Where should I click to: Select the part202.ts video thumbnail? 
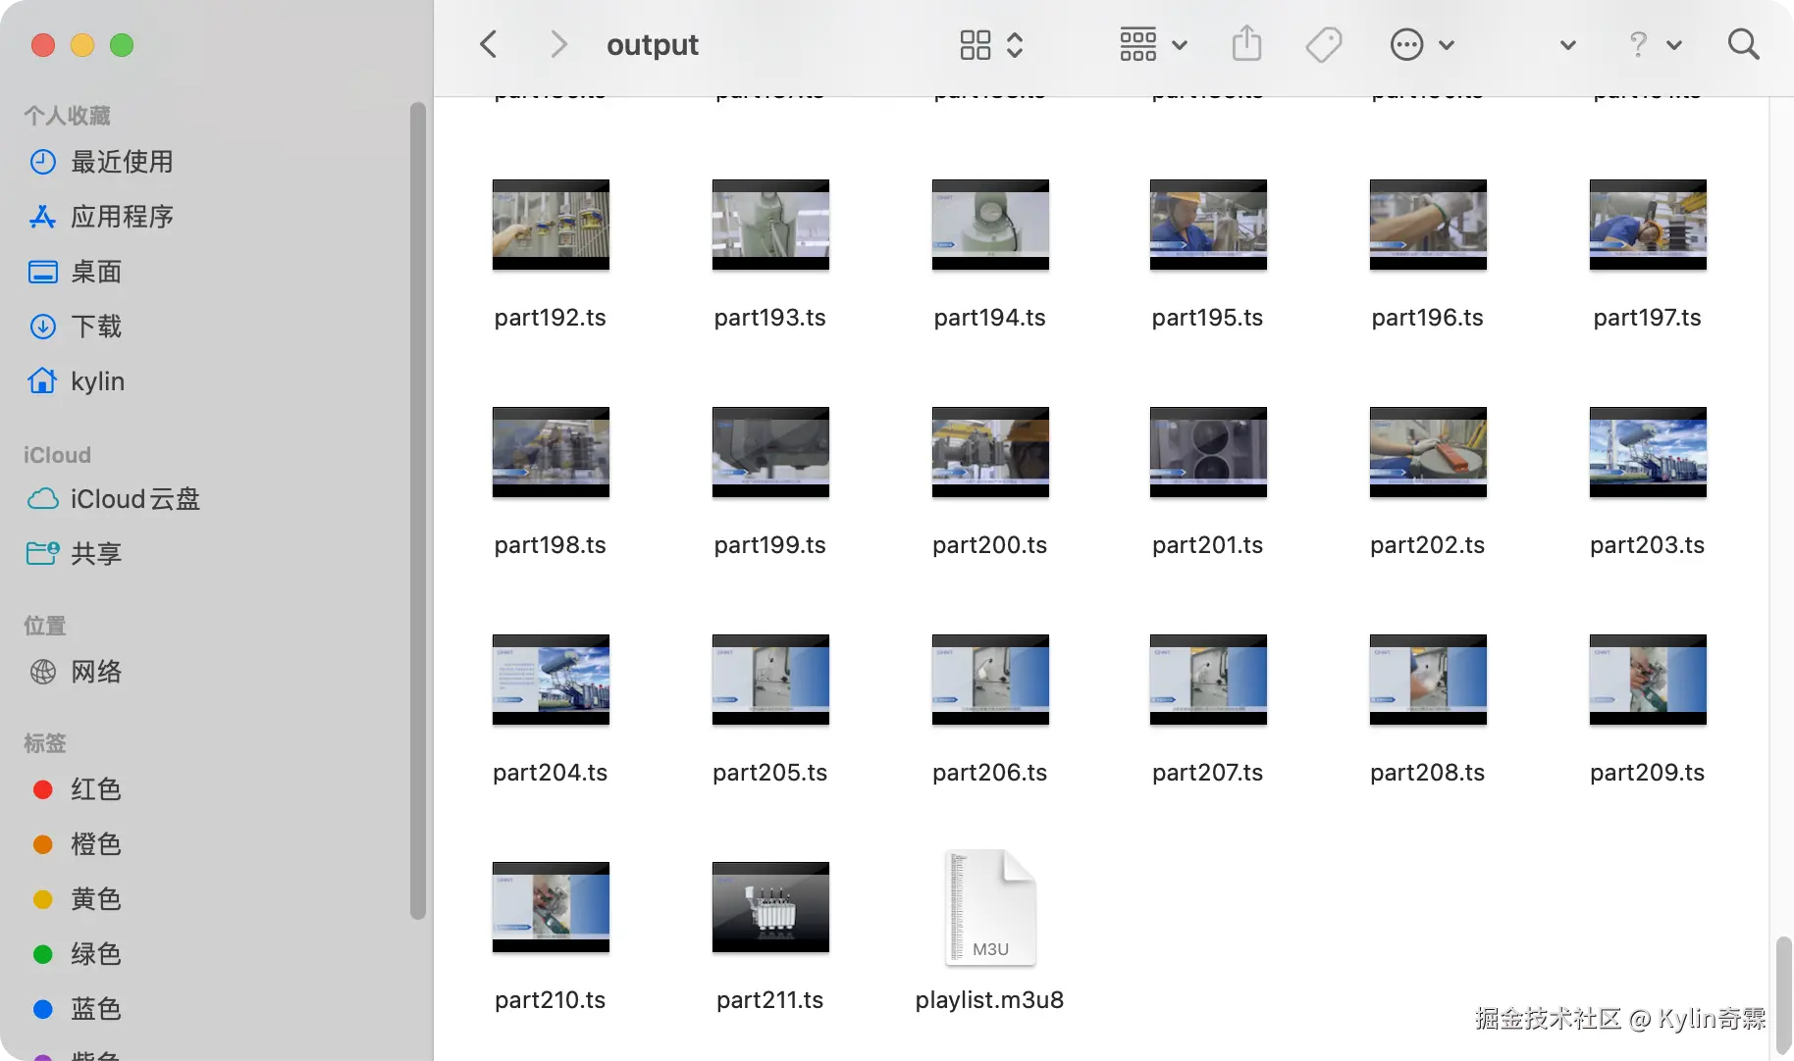pyautogui.click(x=1428, y=452)
